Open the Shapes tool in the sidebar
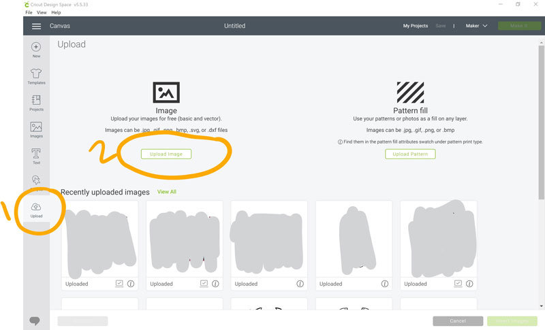This screenshot has height=330, width=545. (36, 180)
